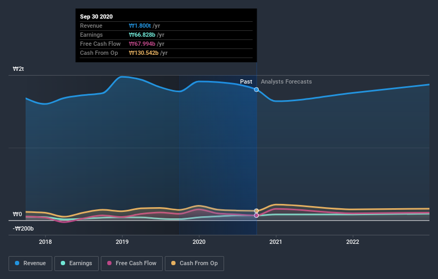Click the Earnings label in the tooltip
This screenshot has height=279, width=438.
pos(91,35)
